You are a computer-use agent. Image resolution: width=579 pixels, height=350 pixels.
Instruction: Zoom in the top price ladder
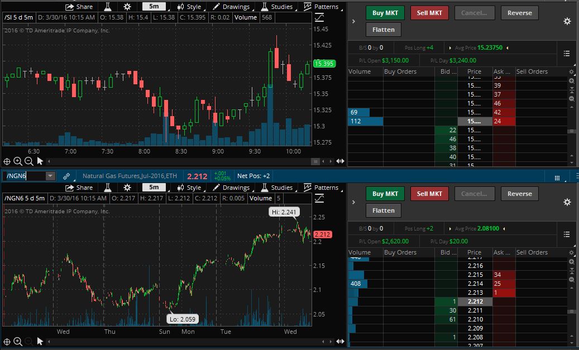(x=571, y=81)
